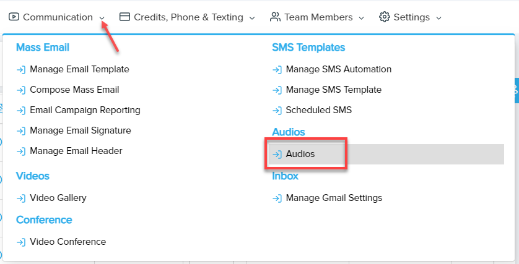Select the Audios menu entry
Image resolution: width=519 pixels, height=264 pixels.
(300, 154)
